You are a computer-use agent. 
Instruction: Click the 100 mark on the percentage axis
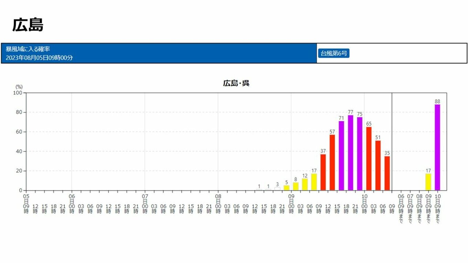pyautogui.click(x=18, y=93)
